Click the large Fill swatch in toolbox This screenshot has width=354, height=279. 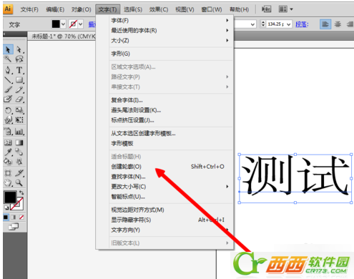point(10,197)
